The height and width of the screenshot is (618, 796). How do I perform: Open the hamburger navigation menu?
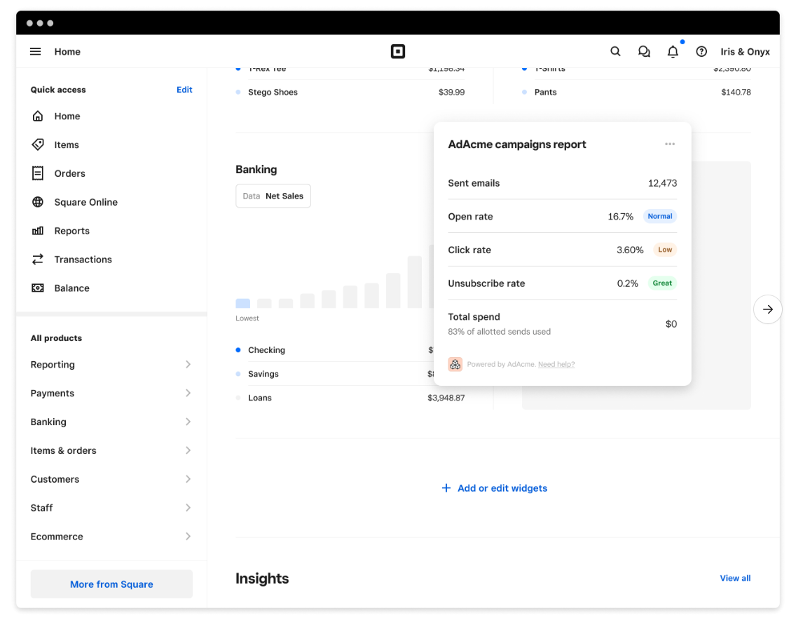pyautogui.click(x=35, y=51)
